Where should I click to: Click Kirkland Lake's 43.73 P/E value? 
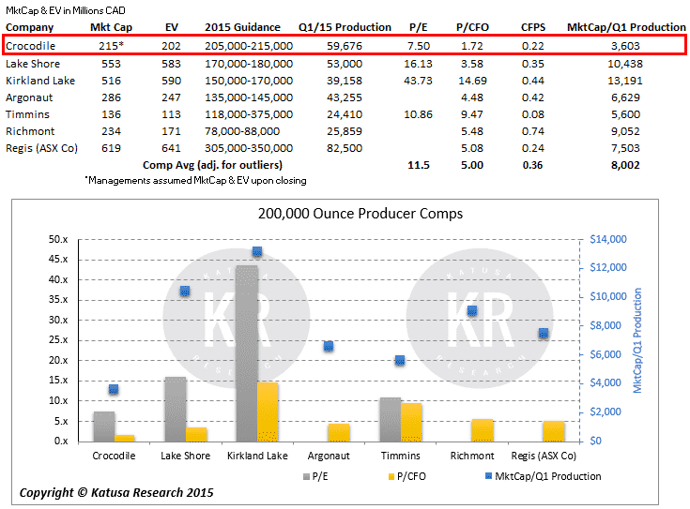pos(418,81)
